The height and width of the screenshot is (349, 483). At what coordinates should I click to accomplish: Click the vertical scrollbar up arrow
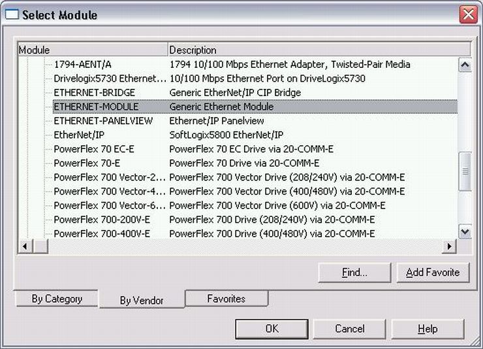tap(465, 65)
